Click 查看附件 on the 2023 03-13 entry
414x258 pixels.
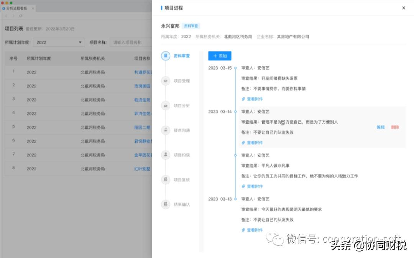[255, 230]
